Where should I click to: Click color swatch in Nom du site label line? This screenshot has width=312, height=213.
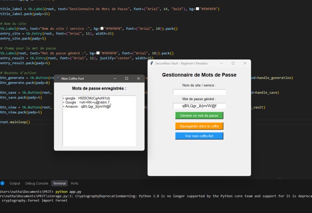(102, 29)
